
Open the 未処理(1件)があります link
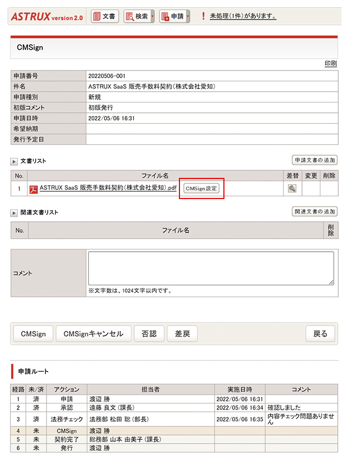pyautogui.click(x=243, y=16)
